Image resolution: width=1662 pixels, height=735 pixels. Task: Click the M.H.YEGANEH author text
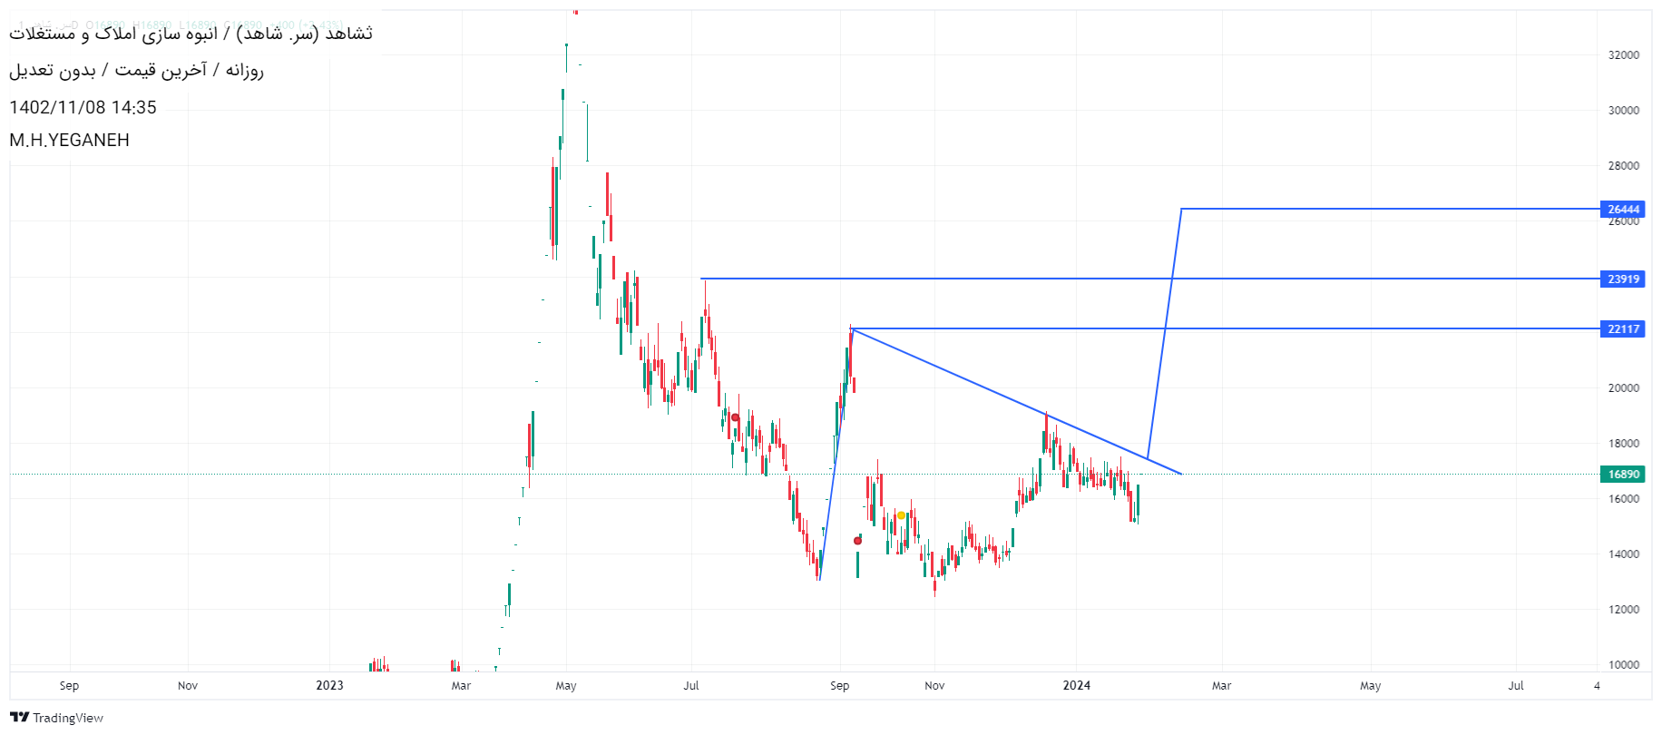click(x=70, y=141)
